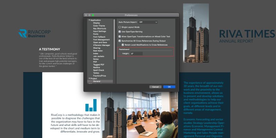The image size is (276, 138).
Task: Select Open and Save preferences
Action: pos(100,42)
